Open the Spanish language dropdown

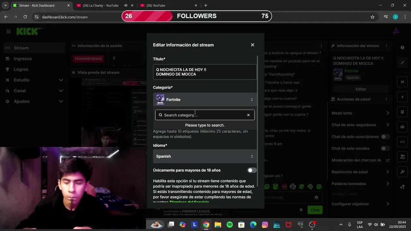[x=205, y=156]
